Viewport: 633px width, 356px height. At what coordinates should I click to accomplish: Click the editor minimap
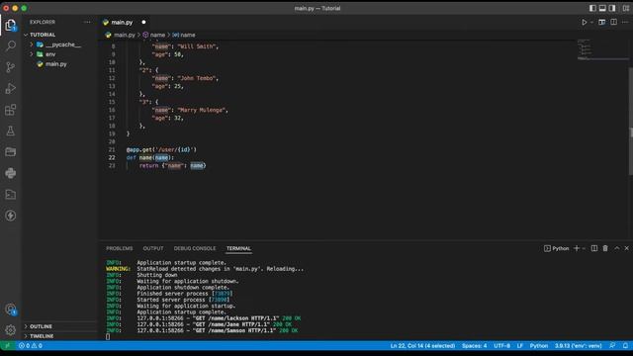[x=602, y=50]
